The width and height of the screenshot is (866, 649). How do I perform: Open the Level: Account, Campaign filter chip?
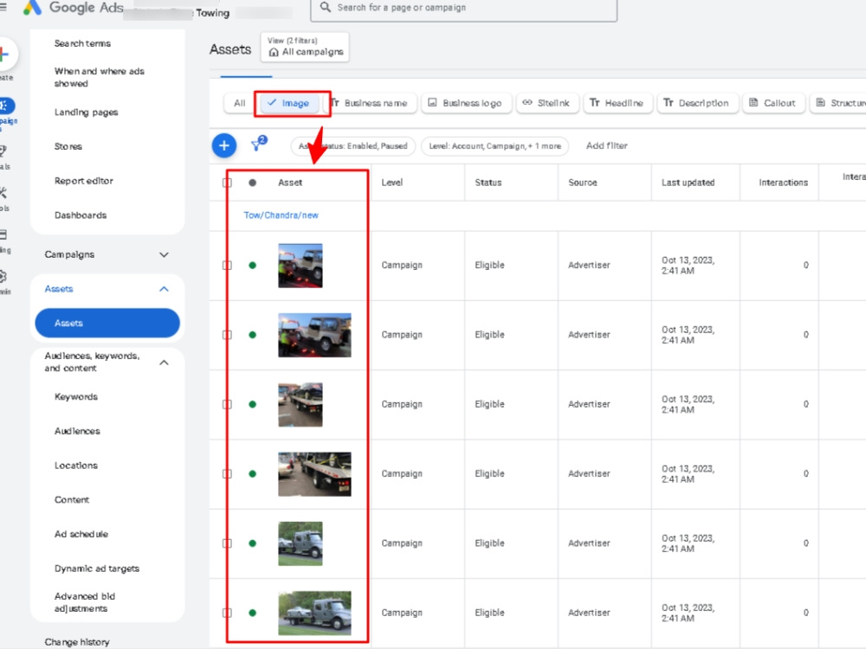494,146
